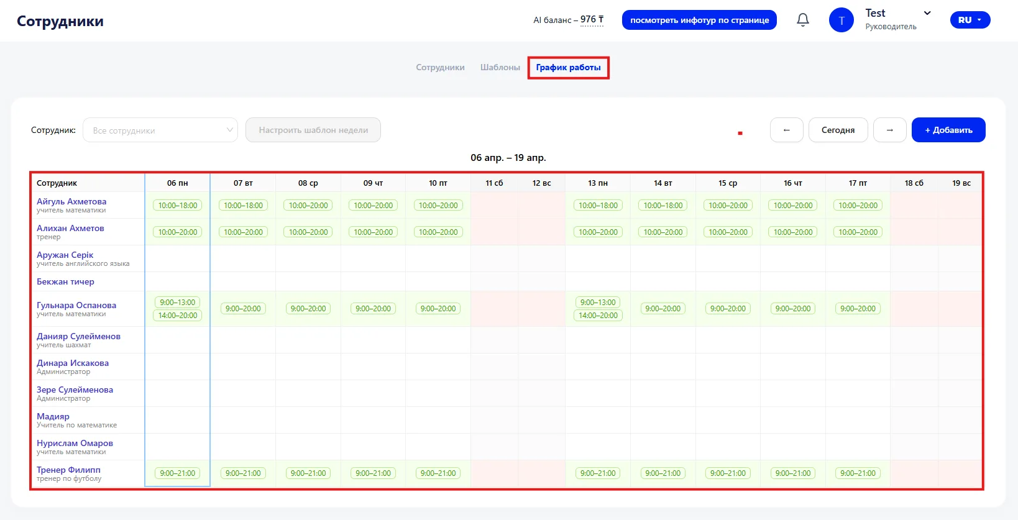This screenshot has width=1018, height=520.
Task: Open the RU language dropdown
Action: 970,20
